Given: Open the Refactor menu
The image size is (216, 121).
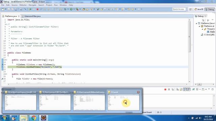Looking at the screenshot, I should point(23,5).
